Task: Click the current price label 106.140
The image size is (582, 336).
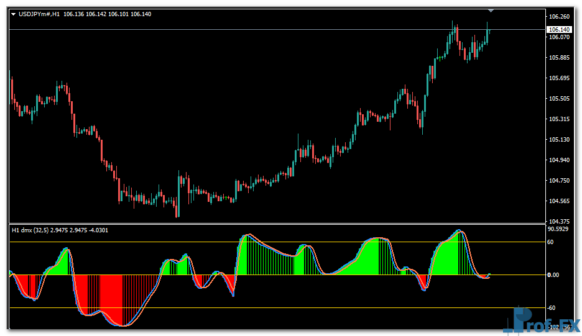Action: (559, 29)
